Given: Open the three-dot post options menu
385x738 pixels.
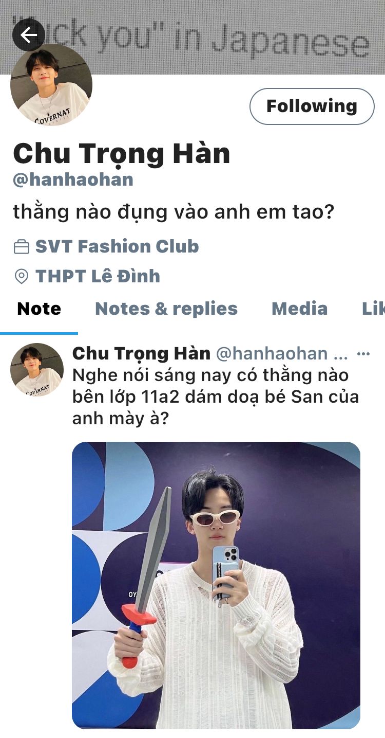Looking at the screenshot, I should [363, 354].
